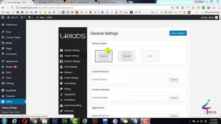Open Dropbox bookmark icon
Screen dimensions: 221x124
click(x=72, y=12)
